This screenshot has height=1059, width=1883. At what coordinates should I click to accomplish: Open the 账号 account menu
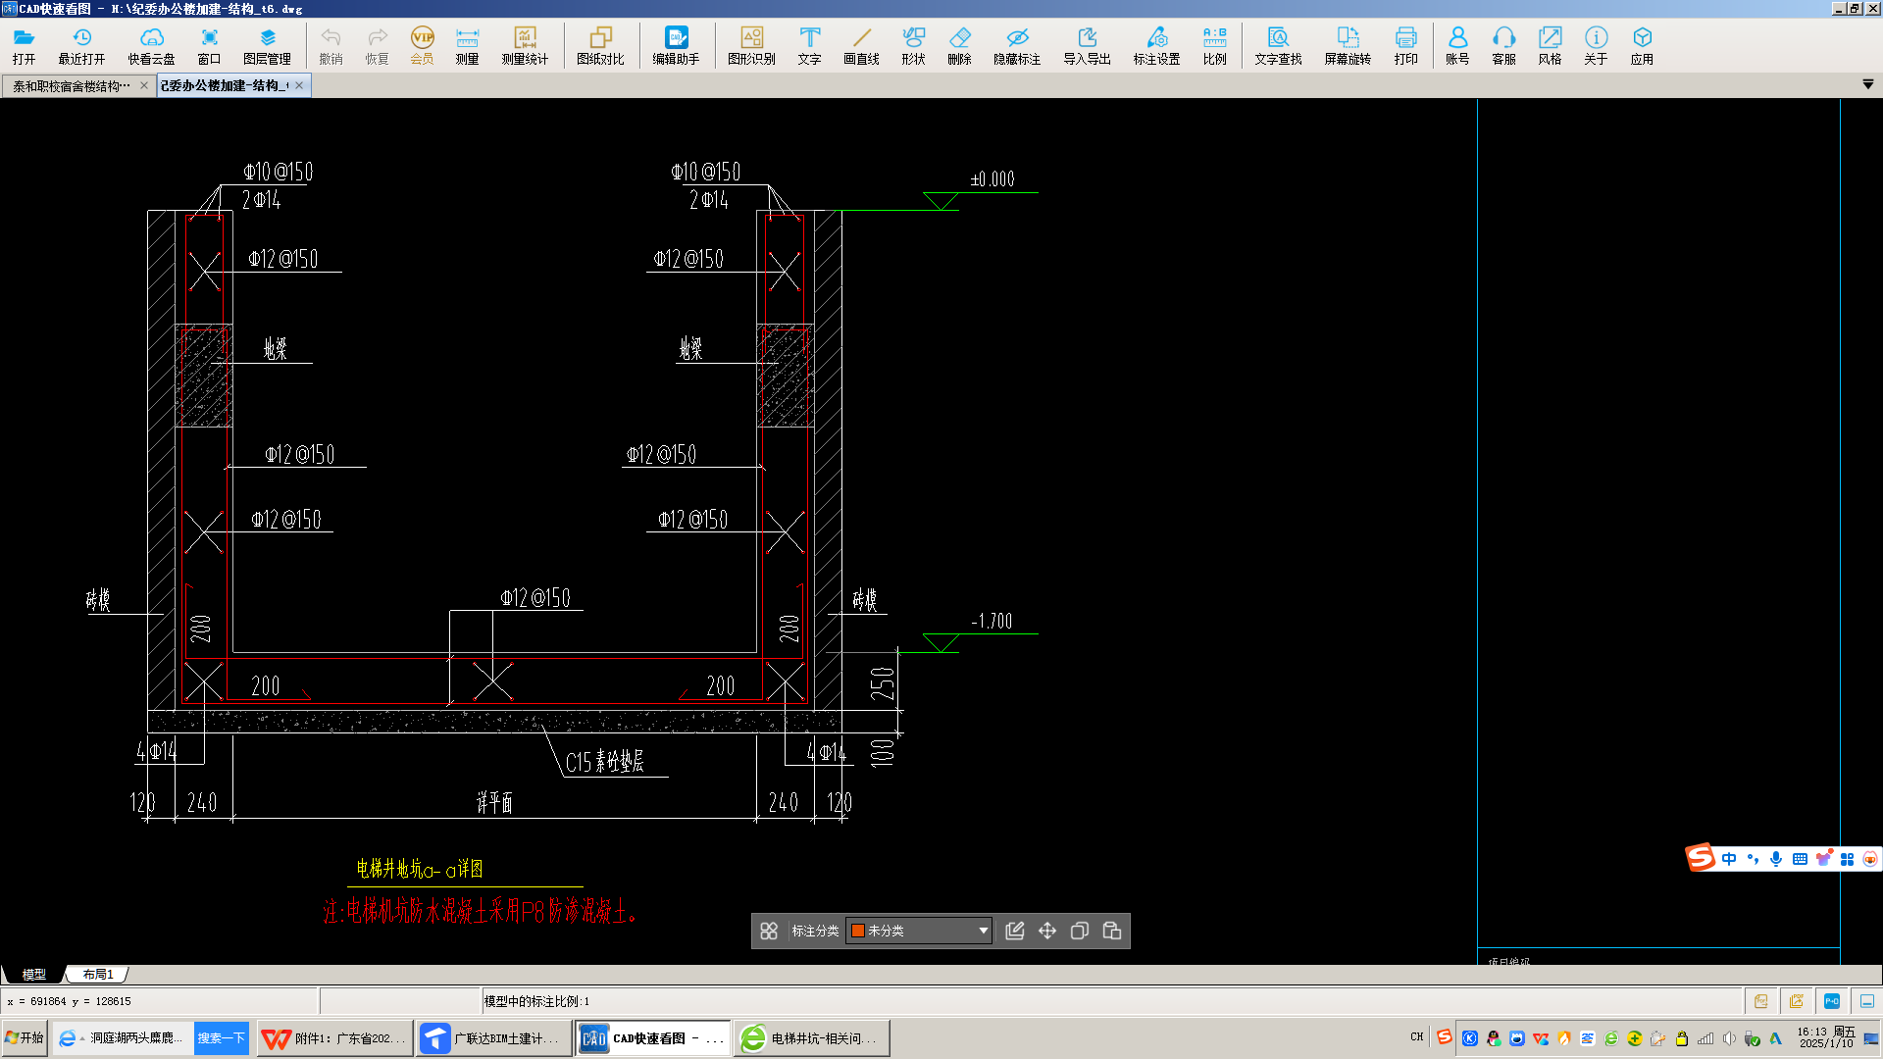click(x=1457, y=45)
